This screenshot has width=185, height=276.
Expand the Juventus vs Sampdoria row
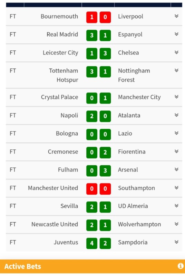click(176, 242)
